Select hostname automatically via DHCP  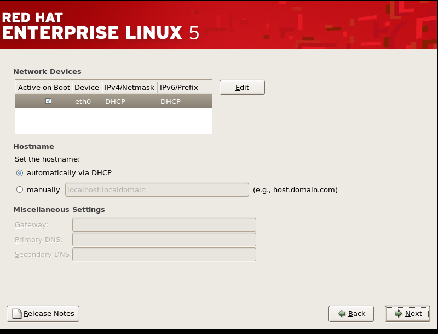pyautogui.click(x=20, y=173)
